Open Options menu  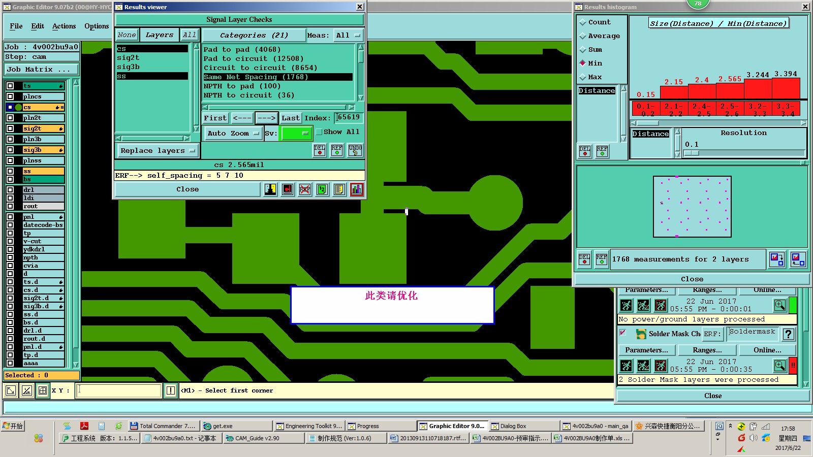pos(97,26)
